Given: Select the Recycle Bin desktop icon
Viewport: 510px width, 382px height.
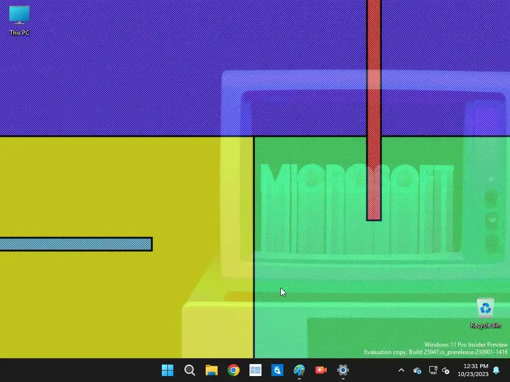Looking at the screenshot, I should [x=485, y=313].
